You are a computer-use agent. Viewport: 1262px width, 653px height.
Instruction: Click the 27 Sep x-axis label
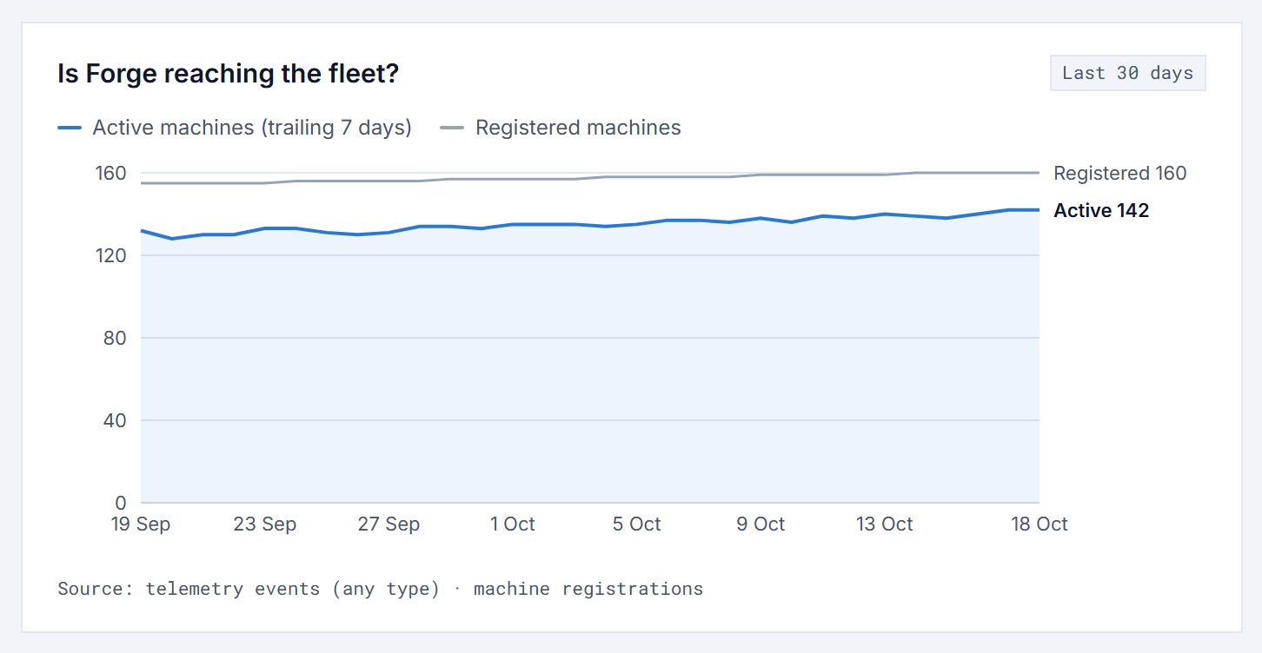coord(389,524)
